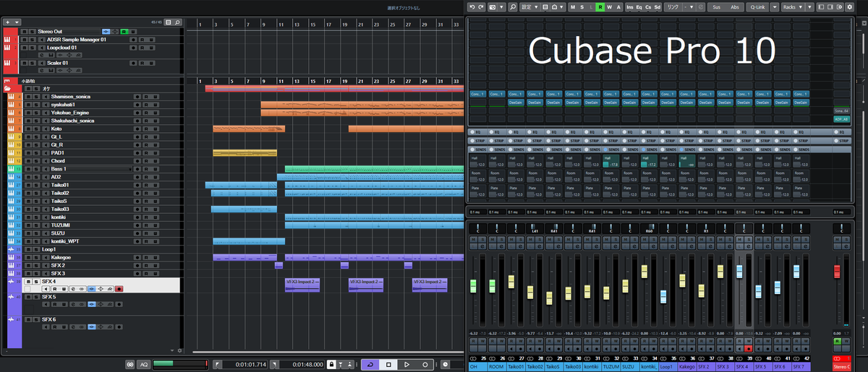Bypass channel strips with Cs button
Viewport: 868px width, 372px height.
coord(648,7)
